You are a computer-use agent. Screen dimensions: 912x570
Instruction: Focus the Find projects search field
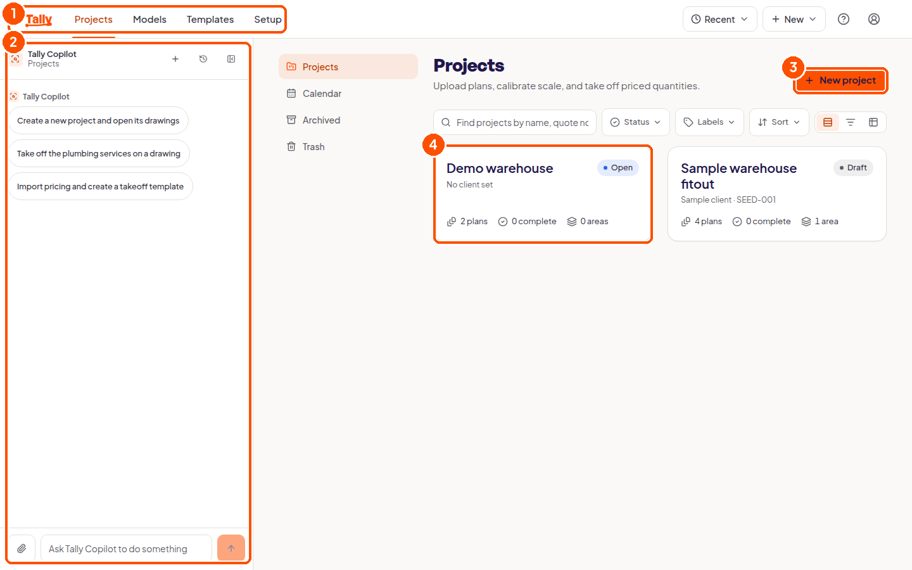[x=515, y=122]
